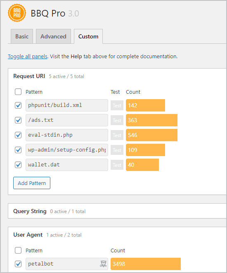Image resolution: width=227 pixels, height=273 pixels.
Task: Click the 142 count bar
Action: 145,105
